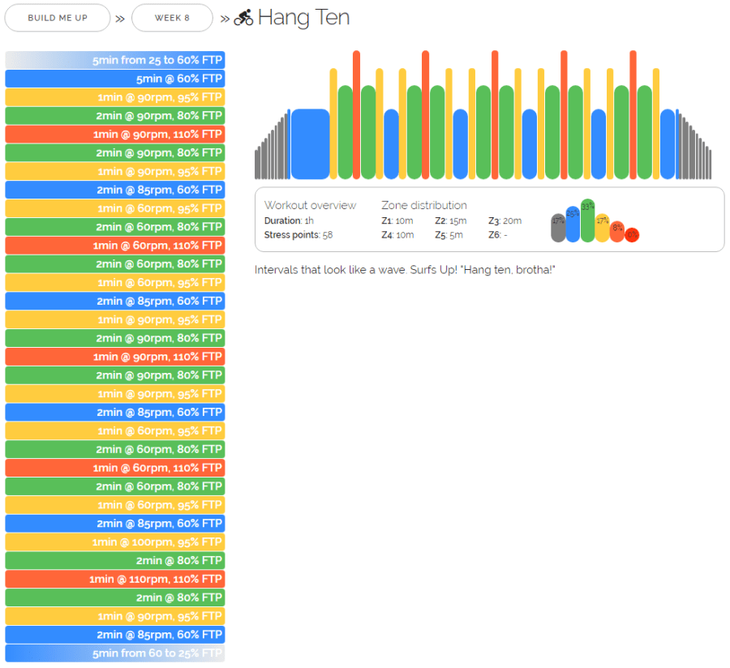Click the orange 8% zone distribution bar
This screenshot has width=730, height=668.
tap(617, 232)
